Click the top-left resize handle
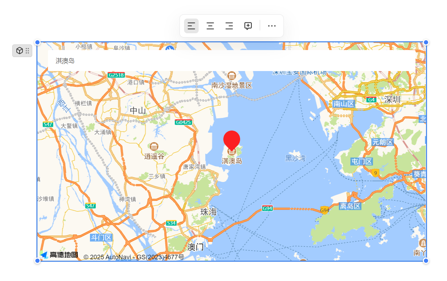The image size is (447, 281). (37, 42)
